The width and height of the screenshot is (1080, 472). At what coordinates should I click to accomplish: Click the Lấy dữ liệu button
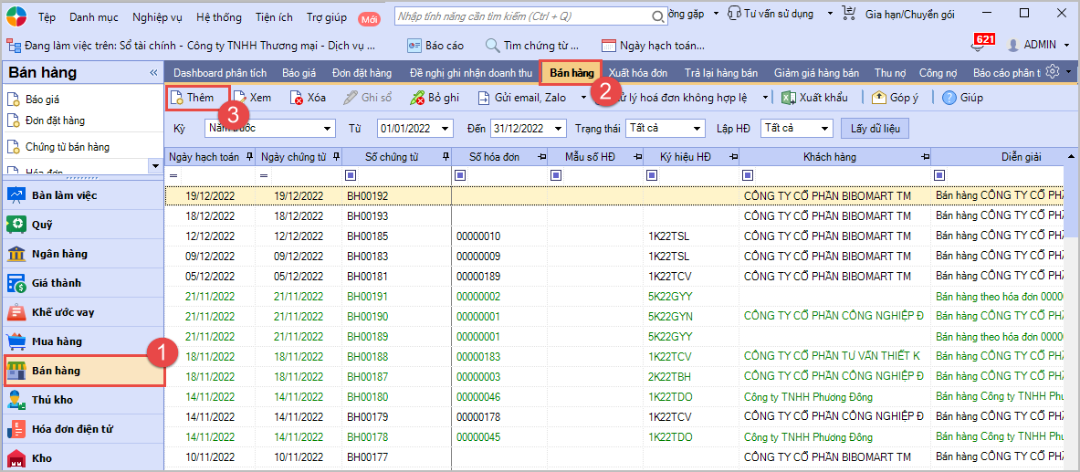point(875,129)
